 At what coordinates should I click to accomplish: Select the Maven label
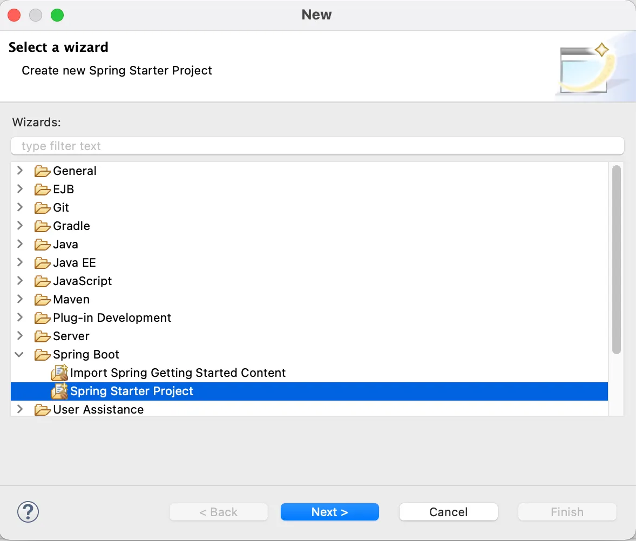[71, 299]
